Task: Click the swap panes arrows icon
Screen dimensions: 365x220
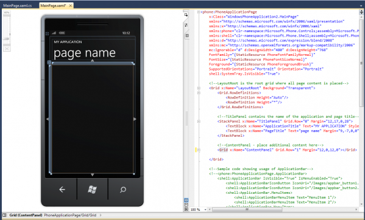Action: (x=186, y=25)
